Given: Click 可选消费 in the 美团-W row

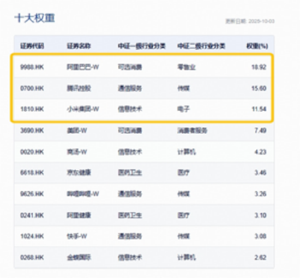Looking at the screenshot, I should 130,131.
